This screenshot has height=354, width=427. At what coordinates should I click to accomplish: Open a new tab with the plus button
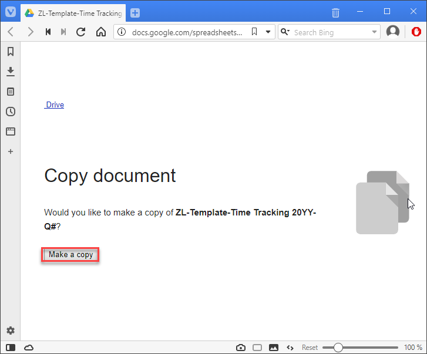pos(135,13)
